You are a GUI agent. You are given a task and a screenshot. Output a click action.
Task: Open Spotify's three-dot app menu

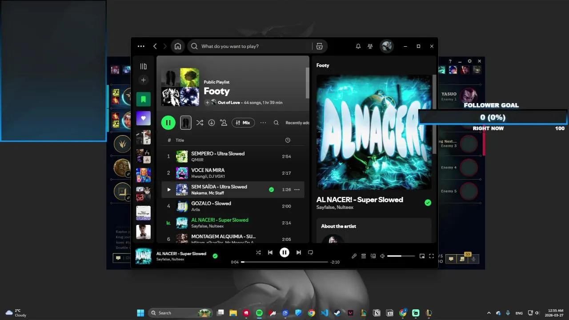click(x=141, y=46)
